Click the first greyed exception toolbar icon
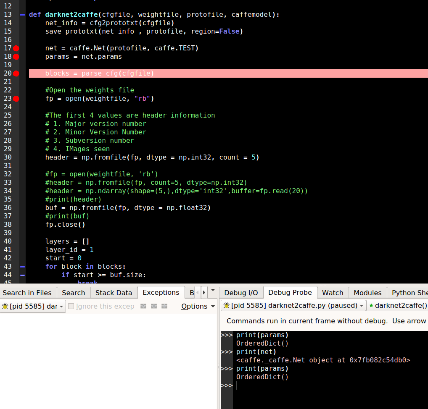Viewport: 428px width, 409px height. pos(143,306)
